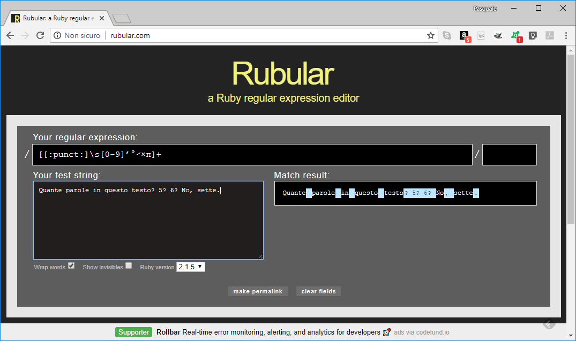Viewport: 576px width, 341px height.
Task: Bookmark this page with the star icon
Action: tap(431, 35)
